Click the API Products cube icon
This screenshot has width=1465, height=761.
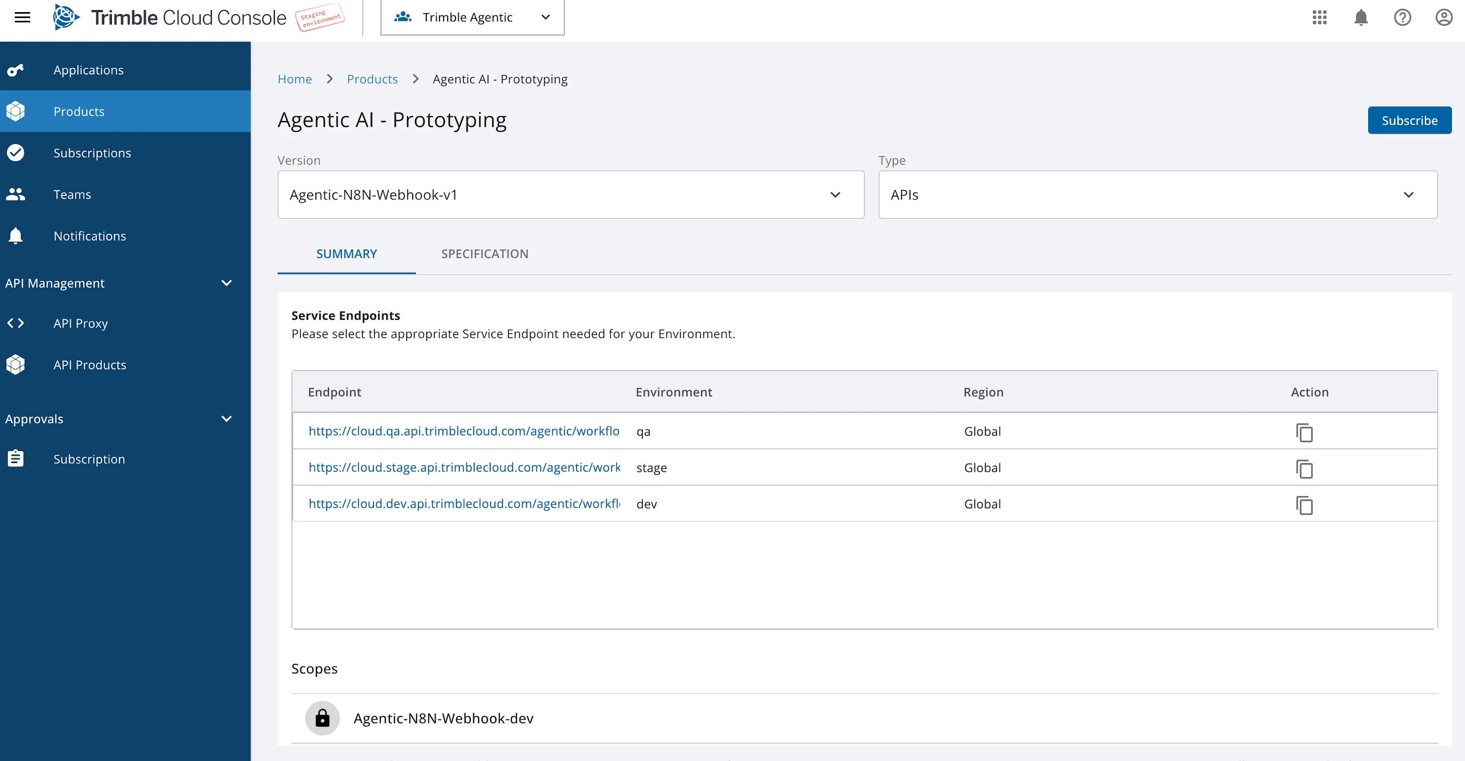[16, 365]
